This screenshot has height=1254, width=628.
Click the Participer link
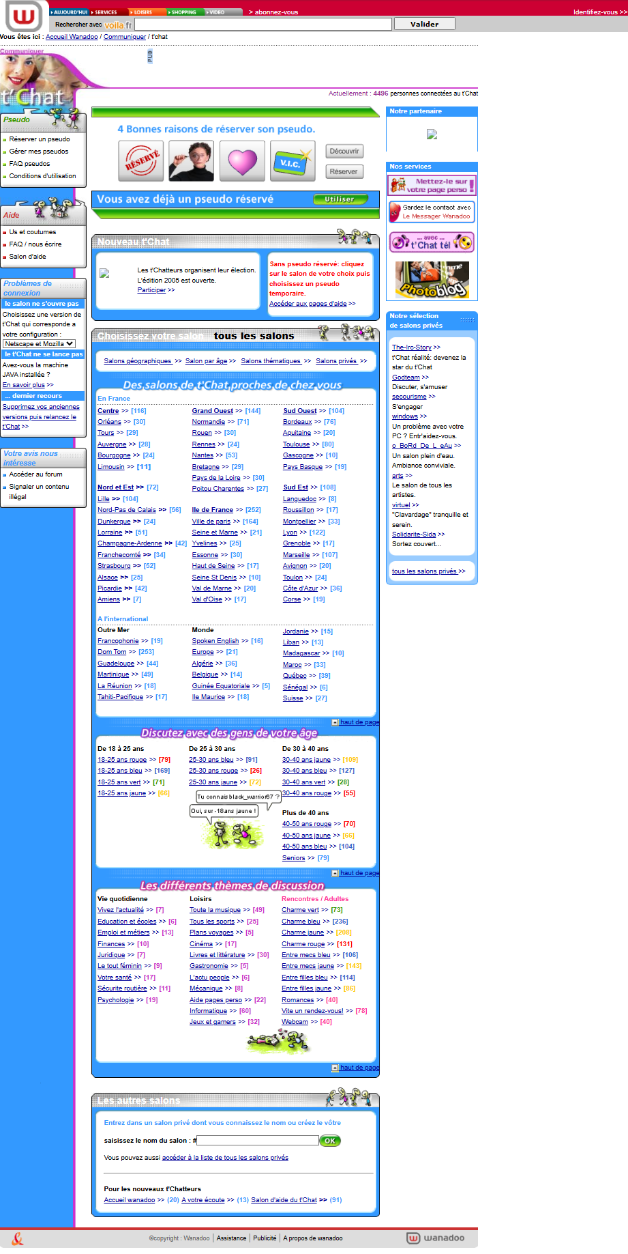(151, 290)
